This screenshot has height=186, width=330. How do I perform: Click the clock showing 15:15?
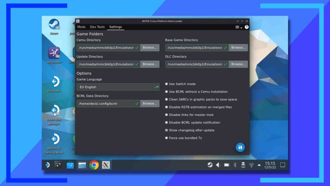click(x=270, y=165)
